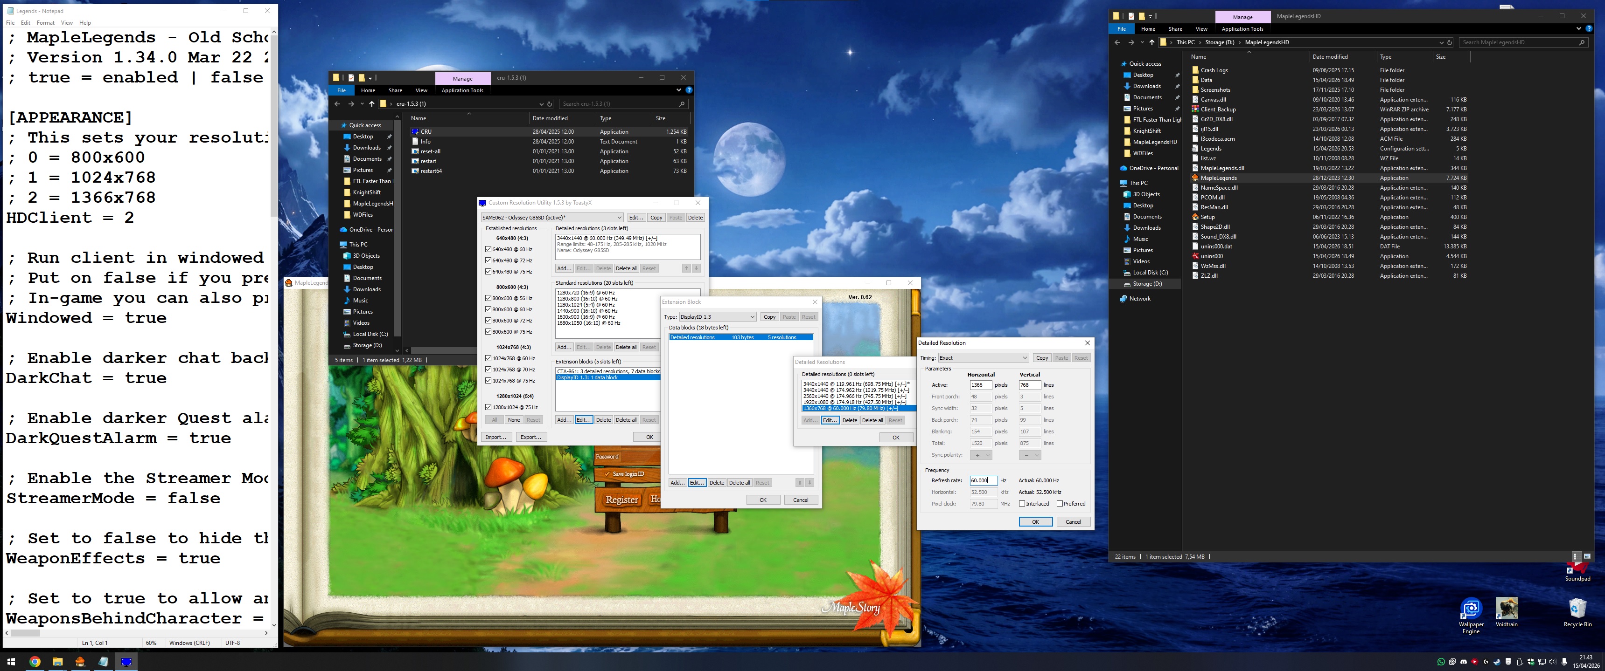Click the Import... button in CRU
This screenshot has width=1605, height=671.
coord(496,437)
